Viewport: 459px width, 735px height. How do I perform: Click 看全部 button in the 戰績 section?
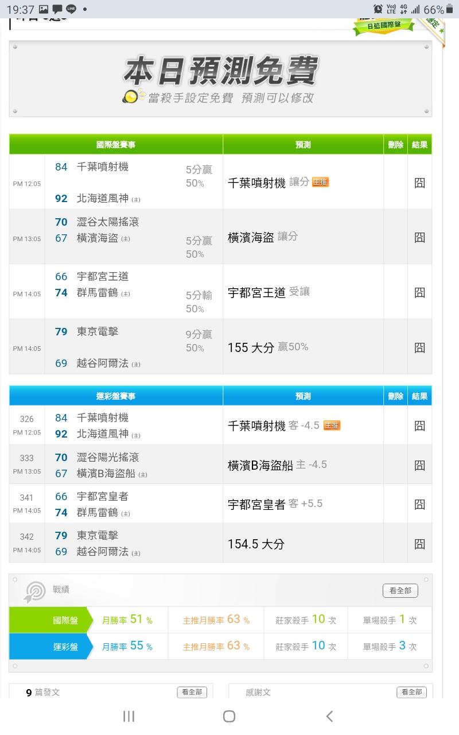(400, 590)
